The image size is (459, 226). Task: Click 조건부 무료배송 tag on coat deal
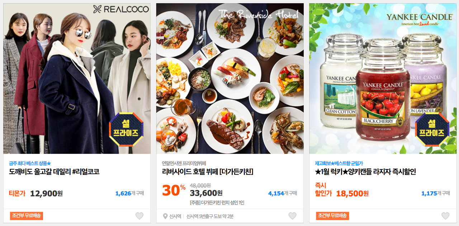27,216
